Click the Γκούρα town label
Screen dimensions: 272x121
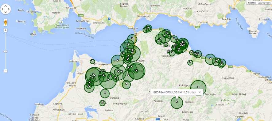pos(220,105)
